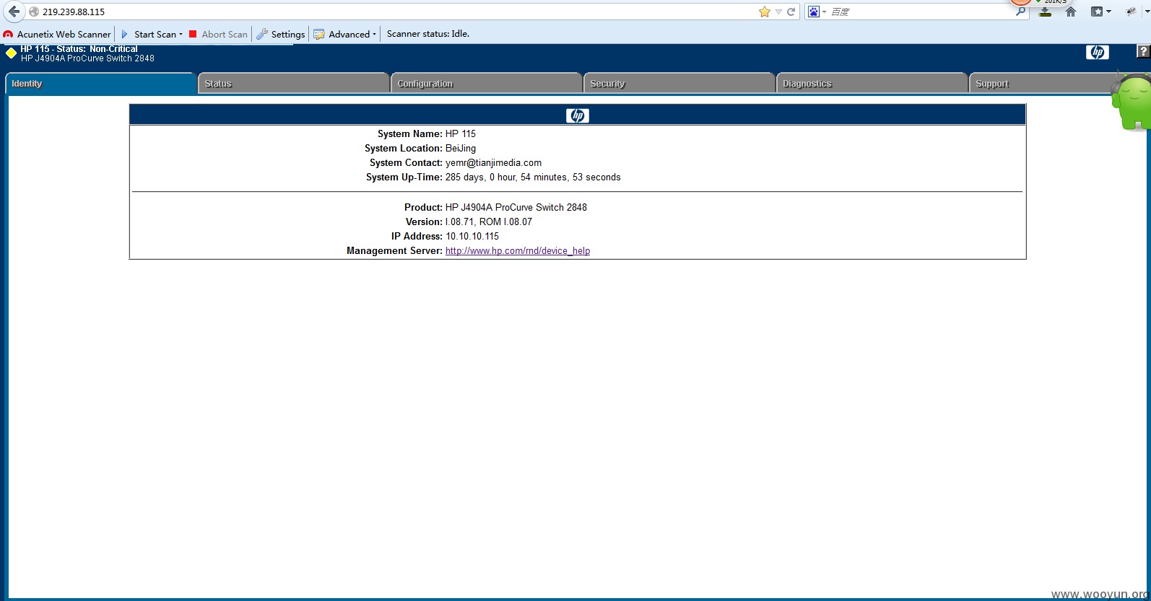Click the System Up-Time value 285 days
The width and height of the screenshot is (1151, 601).
click(533, 177)
